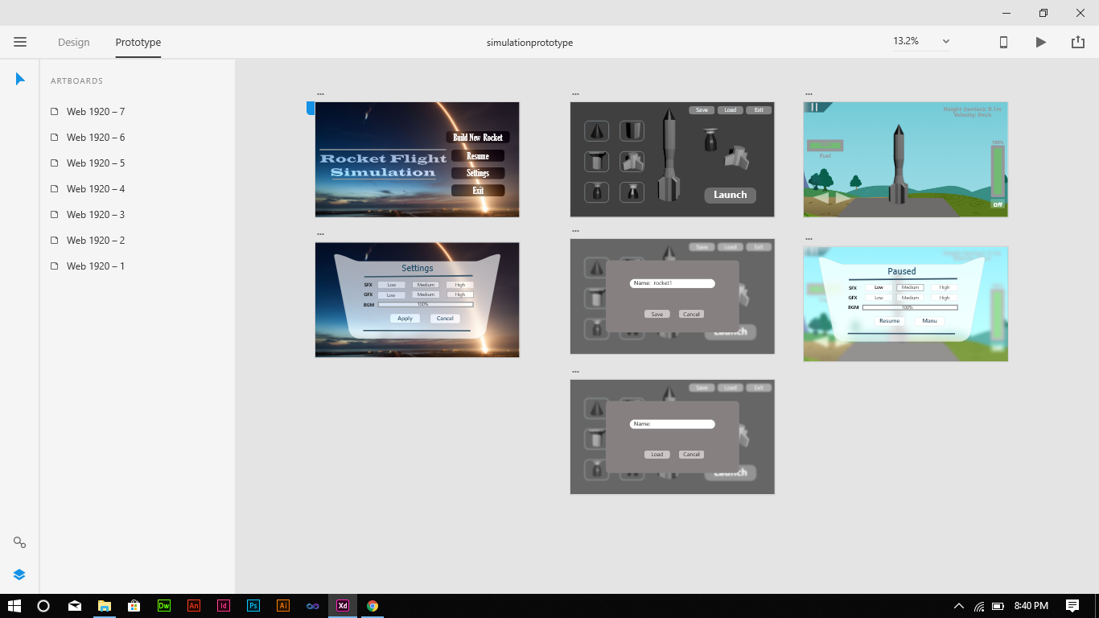Select Web 1920 – 1 artboard layer

[x=95, y=266]
